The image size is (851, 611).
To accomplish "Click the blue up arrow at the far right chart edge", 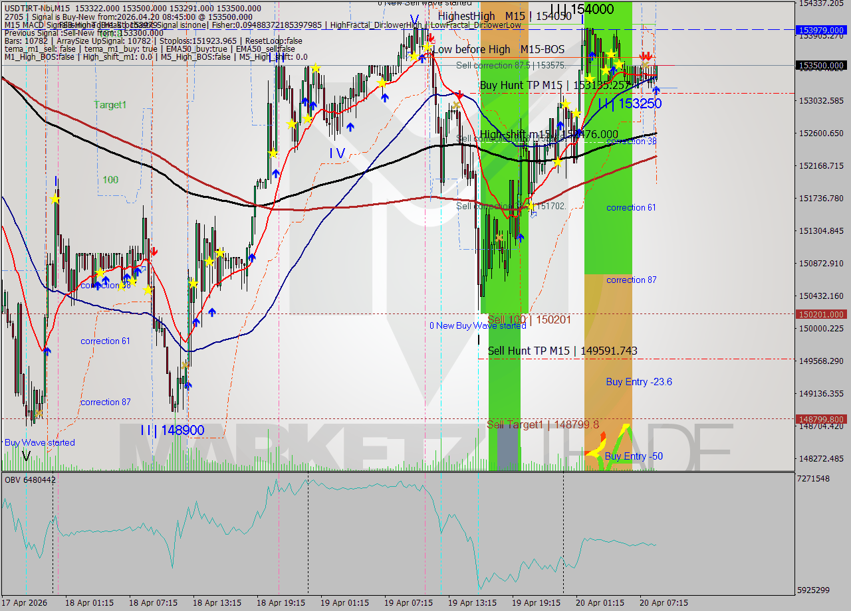I will (656, 90).
